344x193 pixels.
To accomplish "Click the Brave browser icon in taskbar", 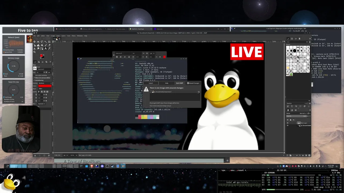I will tap(92, 166).
